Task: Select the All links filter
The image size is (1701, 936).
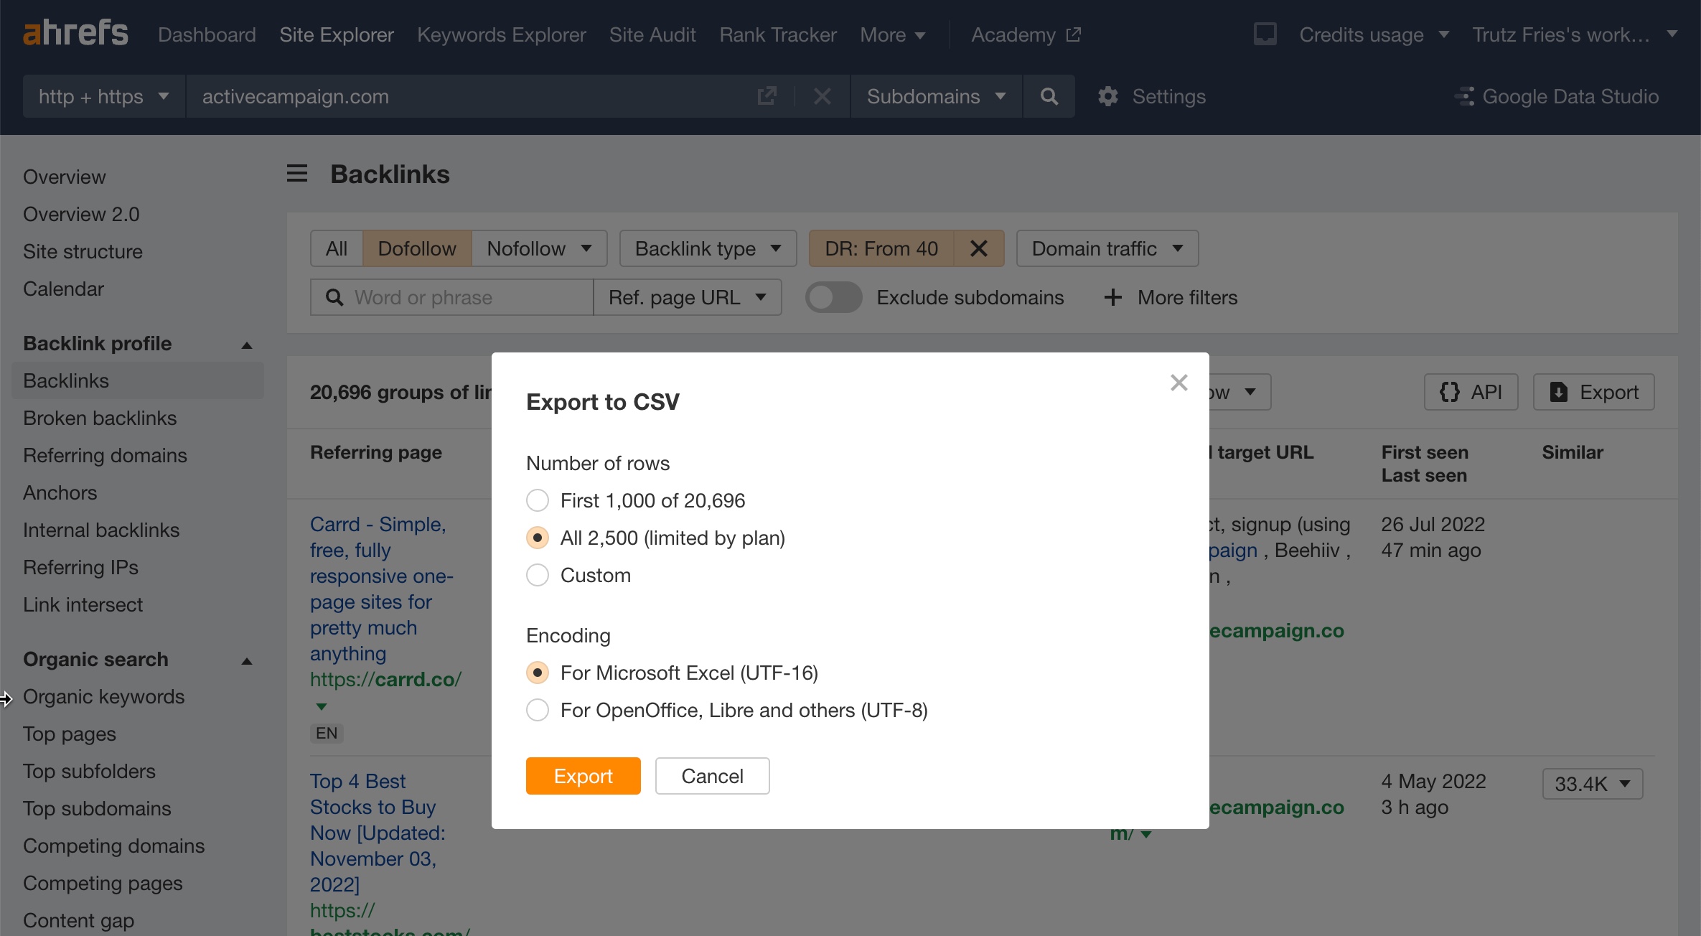Action: pos(337,248)
